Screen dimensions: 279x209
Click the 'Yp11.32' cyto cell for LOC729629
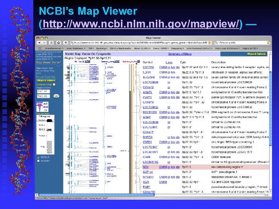coord(187,82)
